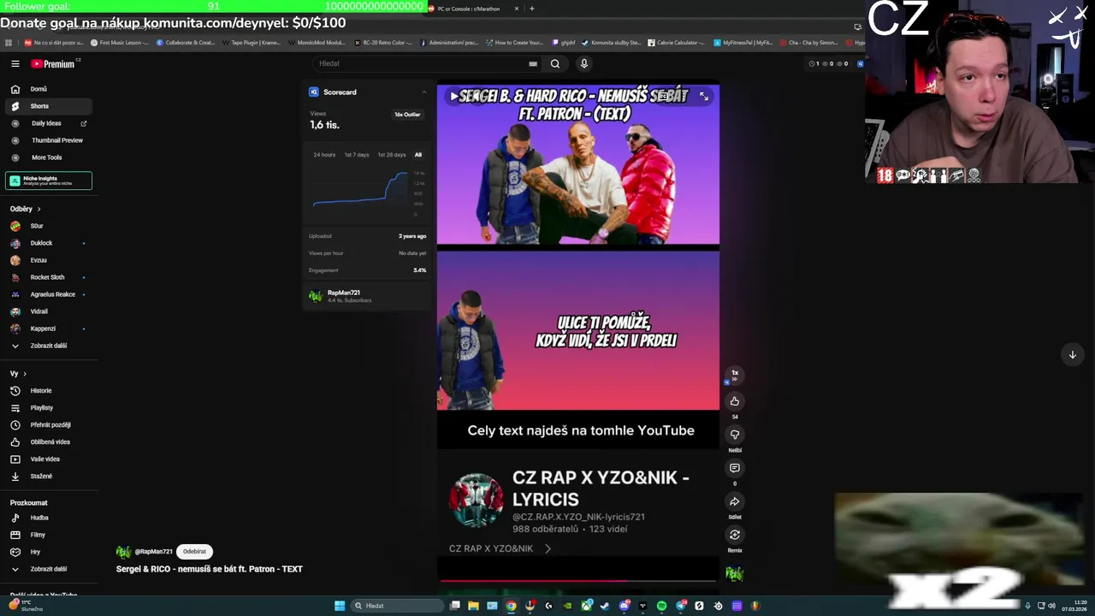This screenshot has height=616, width=1095.
Task: Open Hudba under Prozkoumat
Action: 48,518
